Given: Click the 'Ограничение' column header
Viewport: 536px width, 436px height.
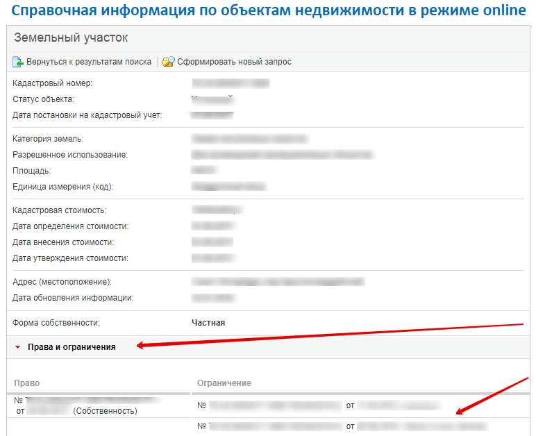Looking at the screenshot, I should 224,383.
